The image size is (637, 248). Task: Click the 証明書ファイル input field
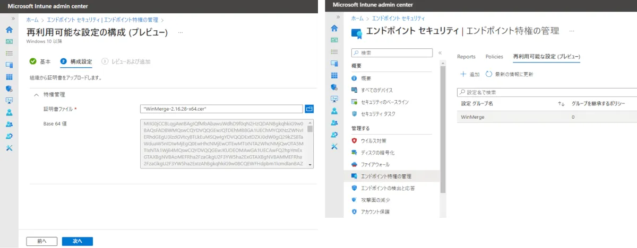click(221, 109)
